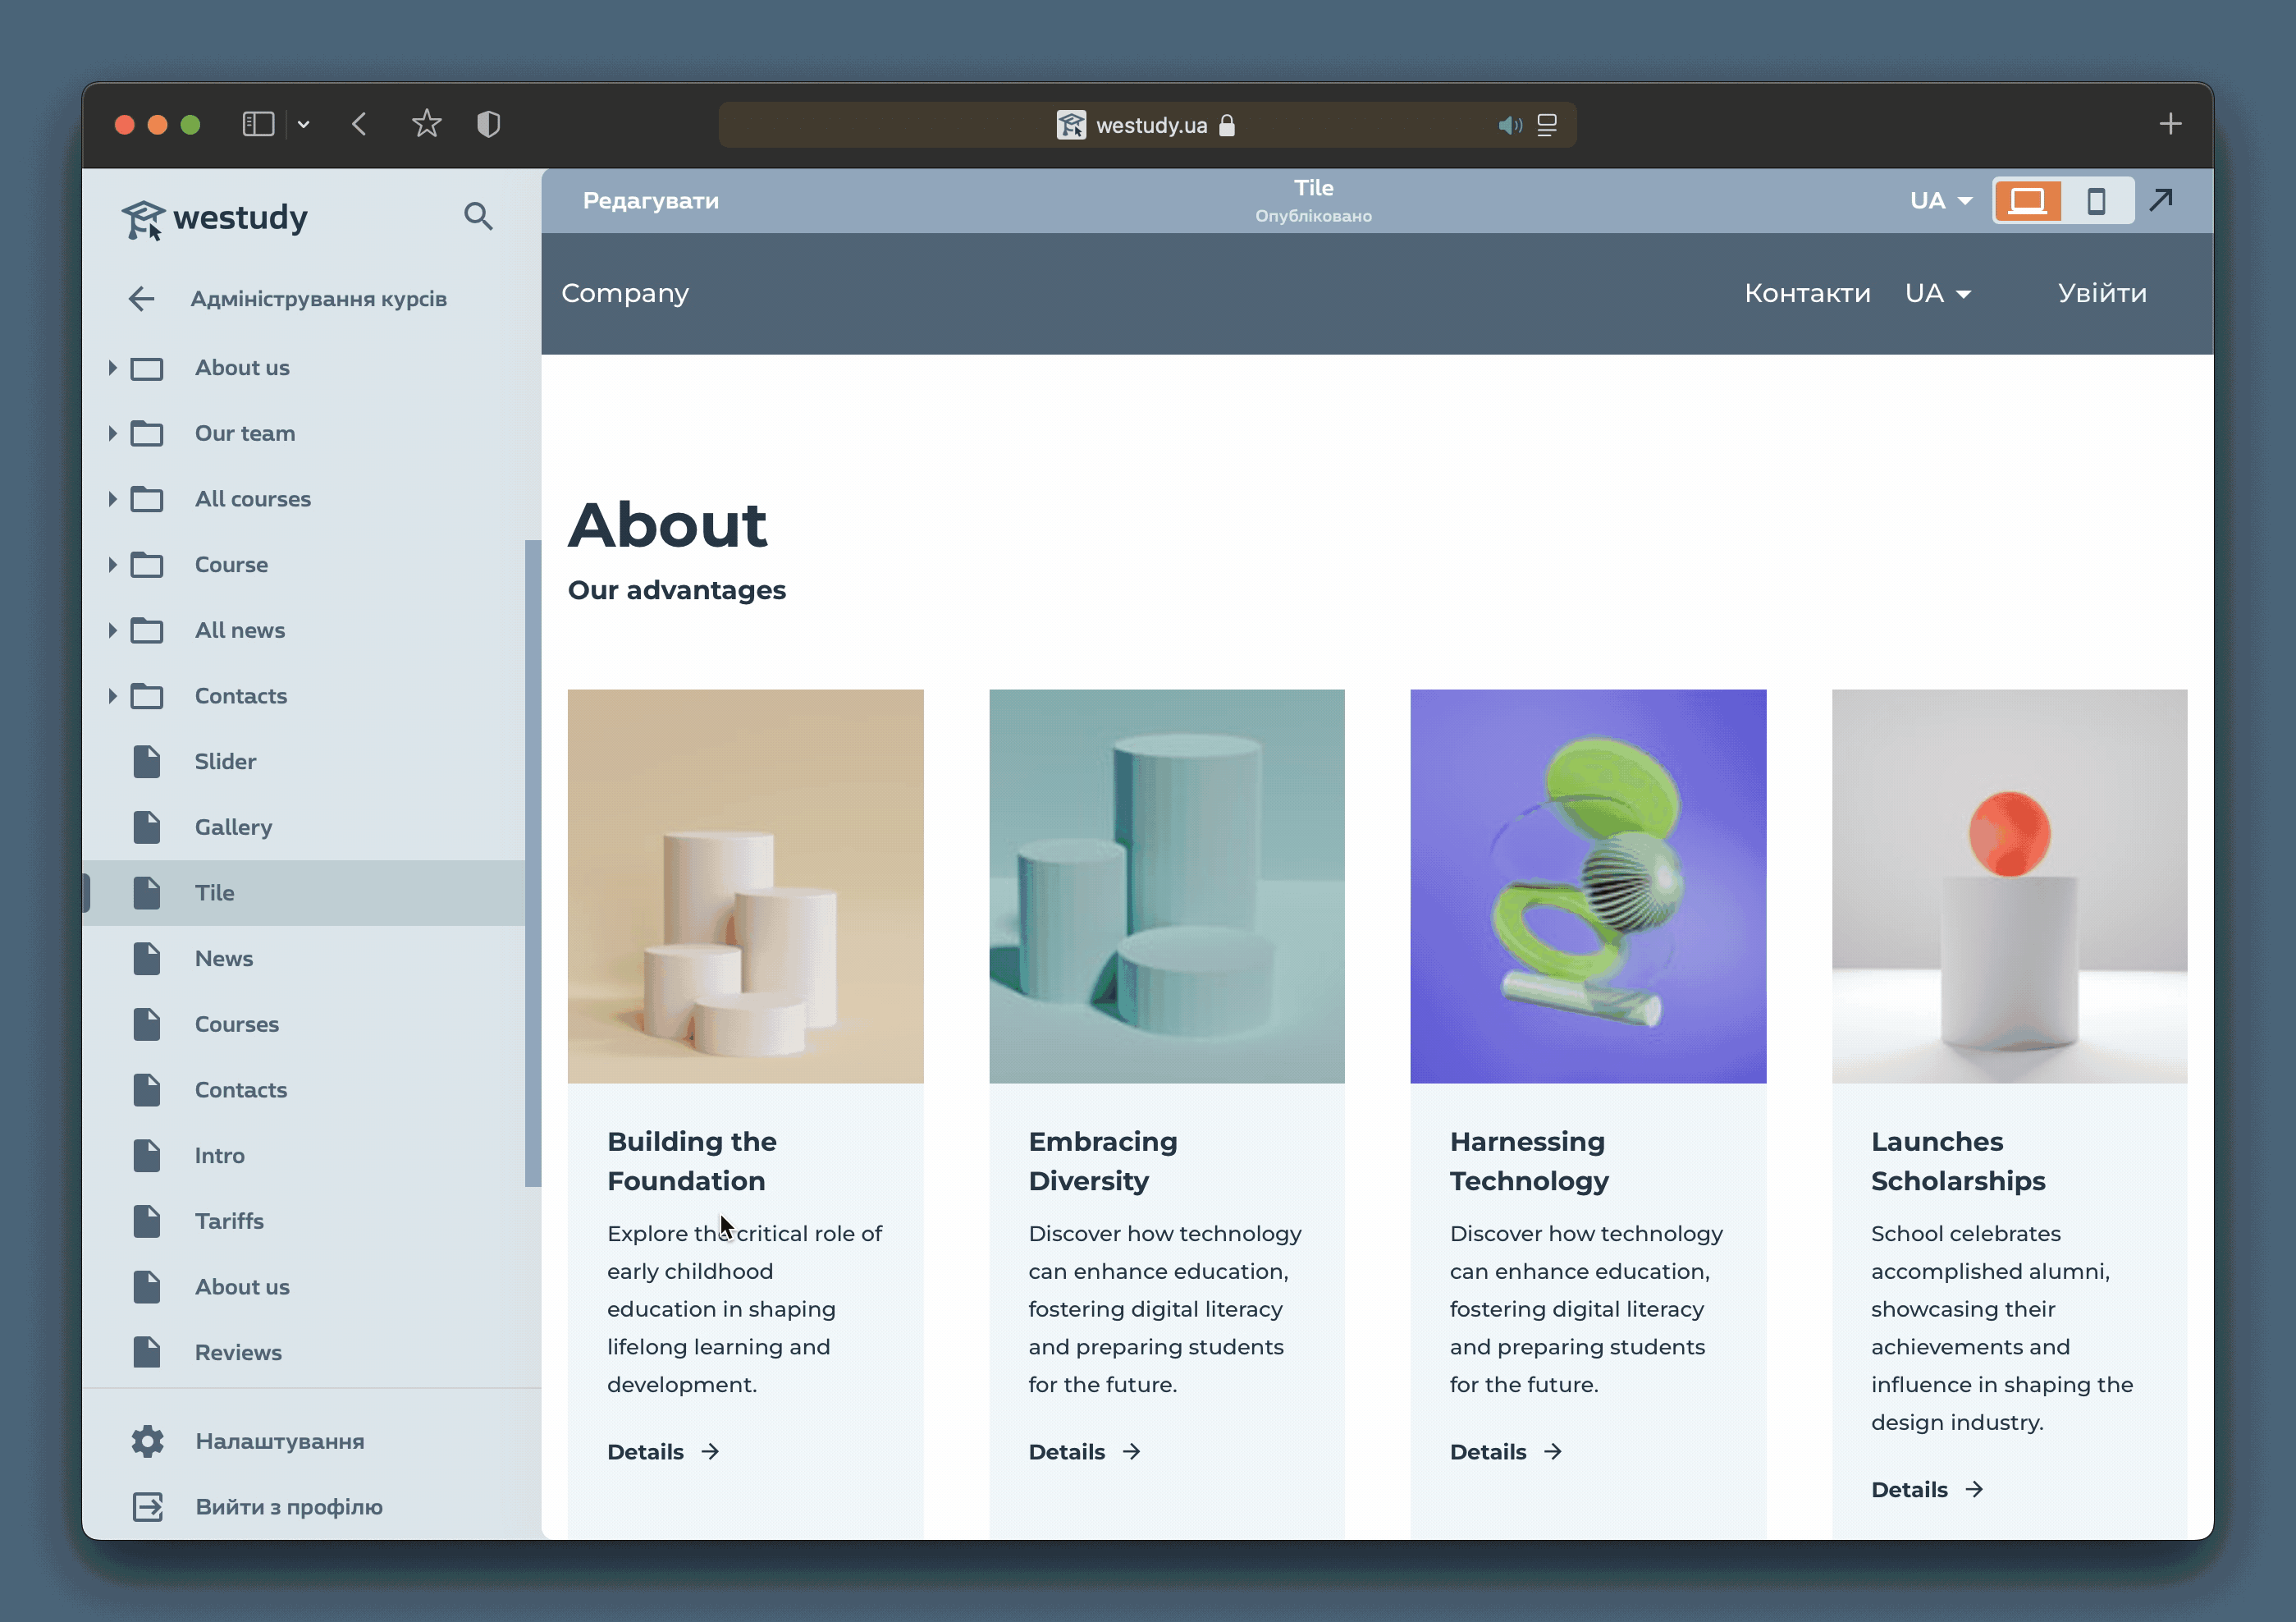Image resolution: width=2296 pixels, height=1622 pixels.
Task: Open Launches Scholarships card image
Action: [x=2009, y=887]
